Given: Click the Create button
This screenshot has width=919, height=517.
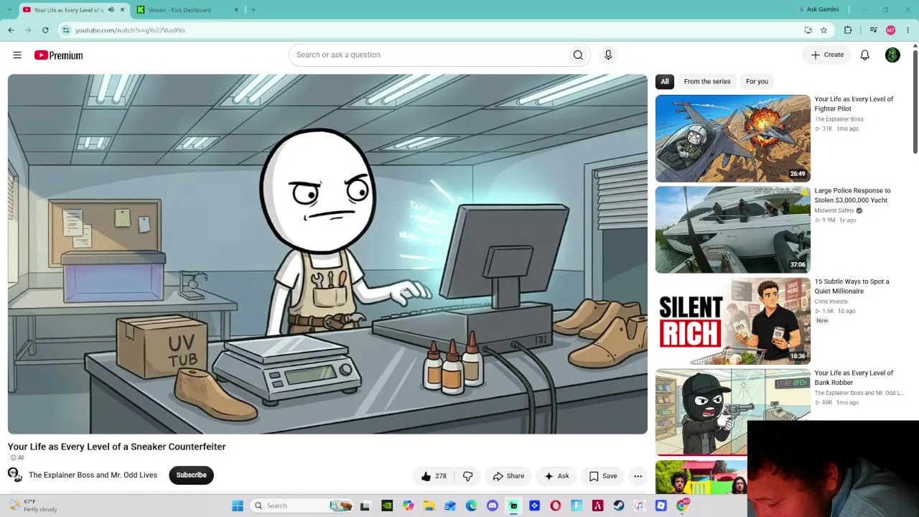Looking at the screenshot, I should [x=827, y=55].
